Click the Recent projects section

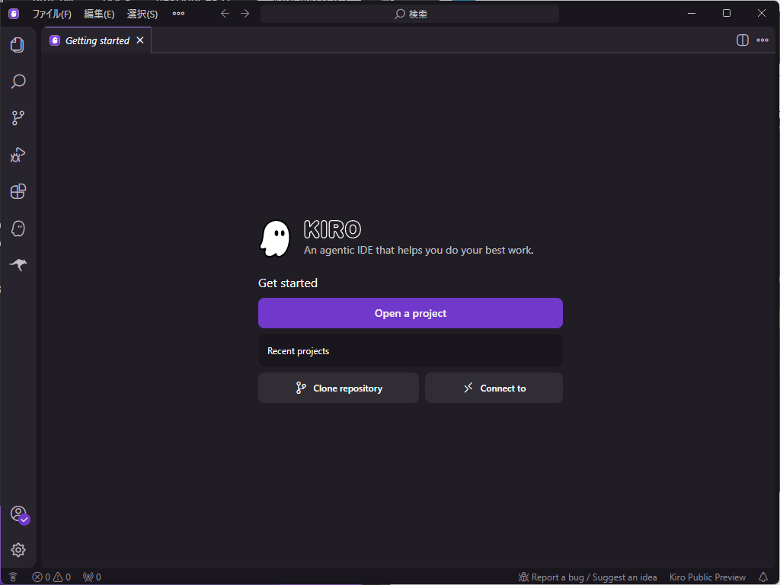point(411,350)
